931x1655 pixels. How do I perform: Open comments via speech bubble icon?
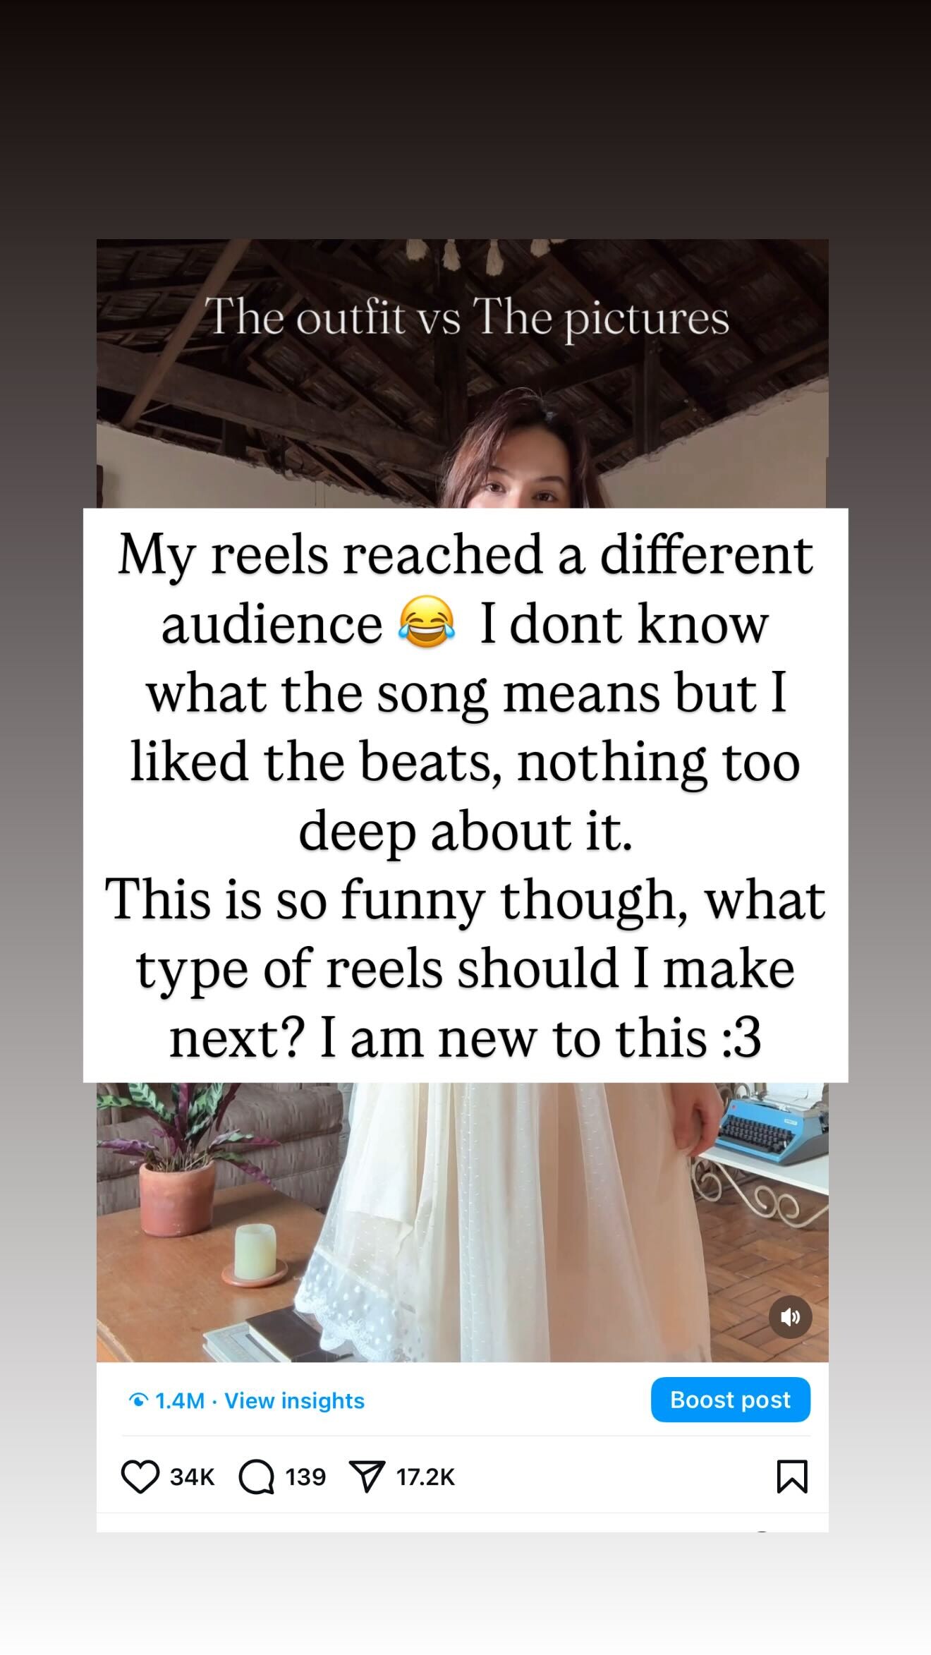[x=256, y=1477]
